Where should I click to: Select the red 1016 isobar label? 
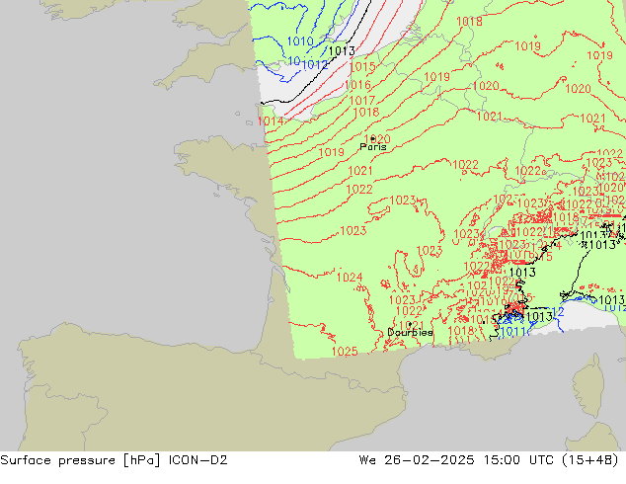pos(357,85)
